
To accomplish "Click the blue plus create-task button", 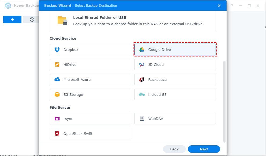I will click(12, 20).
